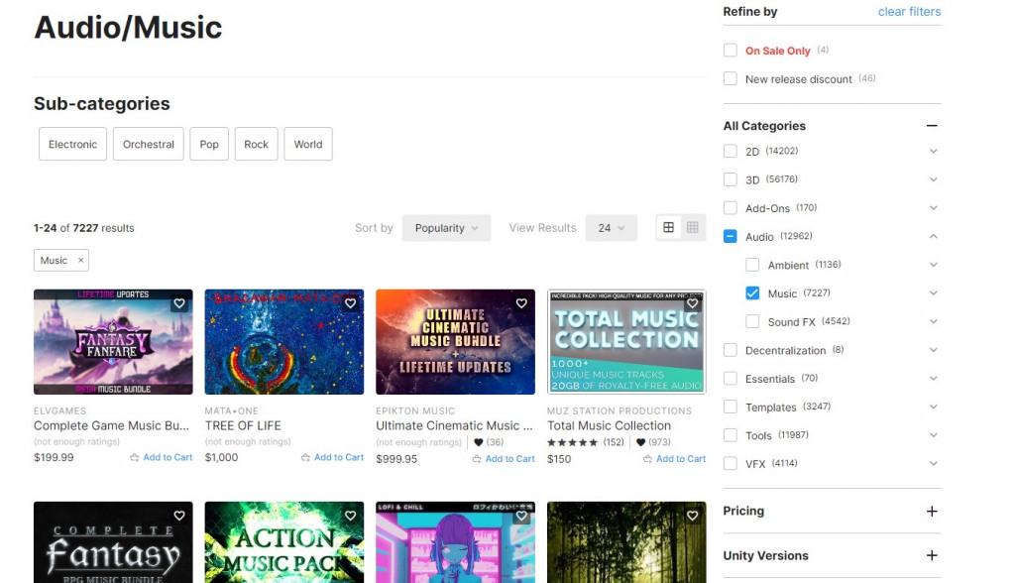This screenshot has height=583, width=1015.
Task: Collapse All Categories with minus icon
Action: click(x=932, y=126)
